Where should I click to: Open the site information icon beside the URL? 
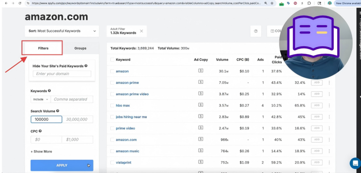pyautogui.click(x=28, y=3)
